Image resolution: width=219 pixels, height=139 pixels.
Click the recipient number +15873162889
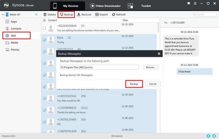pos(177,23)
